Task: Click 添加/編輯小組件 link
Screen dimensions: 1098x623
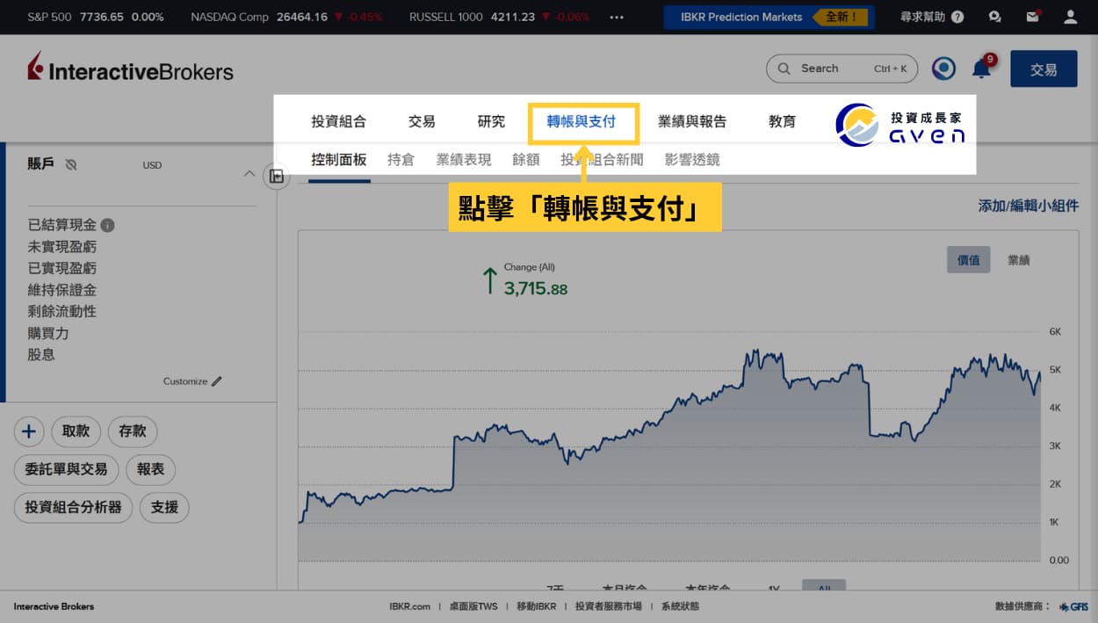Action: (1028, 206)
